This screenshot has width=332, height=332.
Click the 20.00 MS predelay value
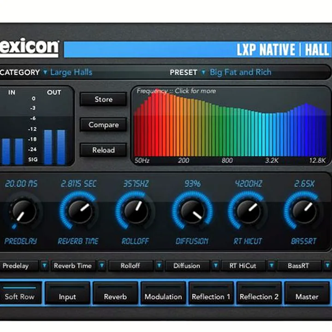[x=21, y=184]
